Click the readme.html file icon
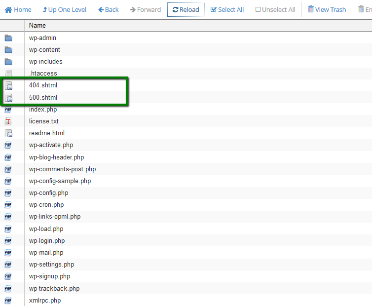The image size is (372, 306). 8,133
